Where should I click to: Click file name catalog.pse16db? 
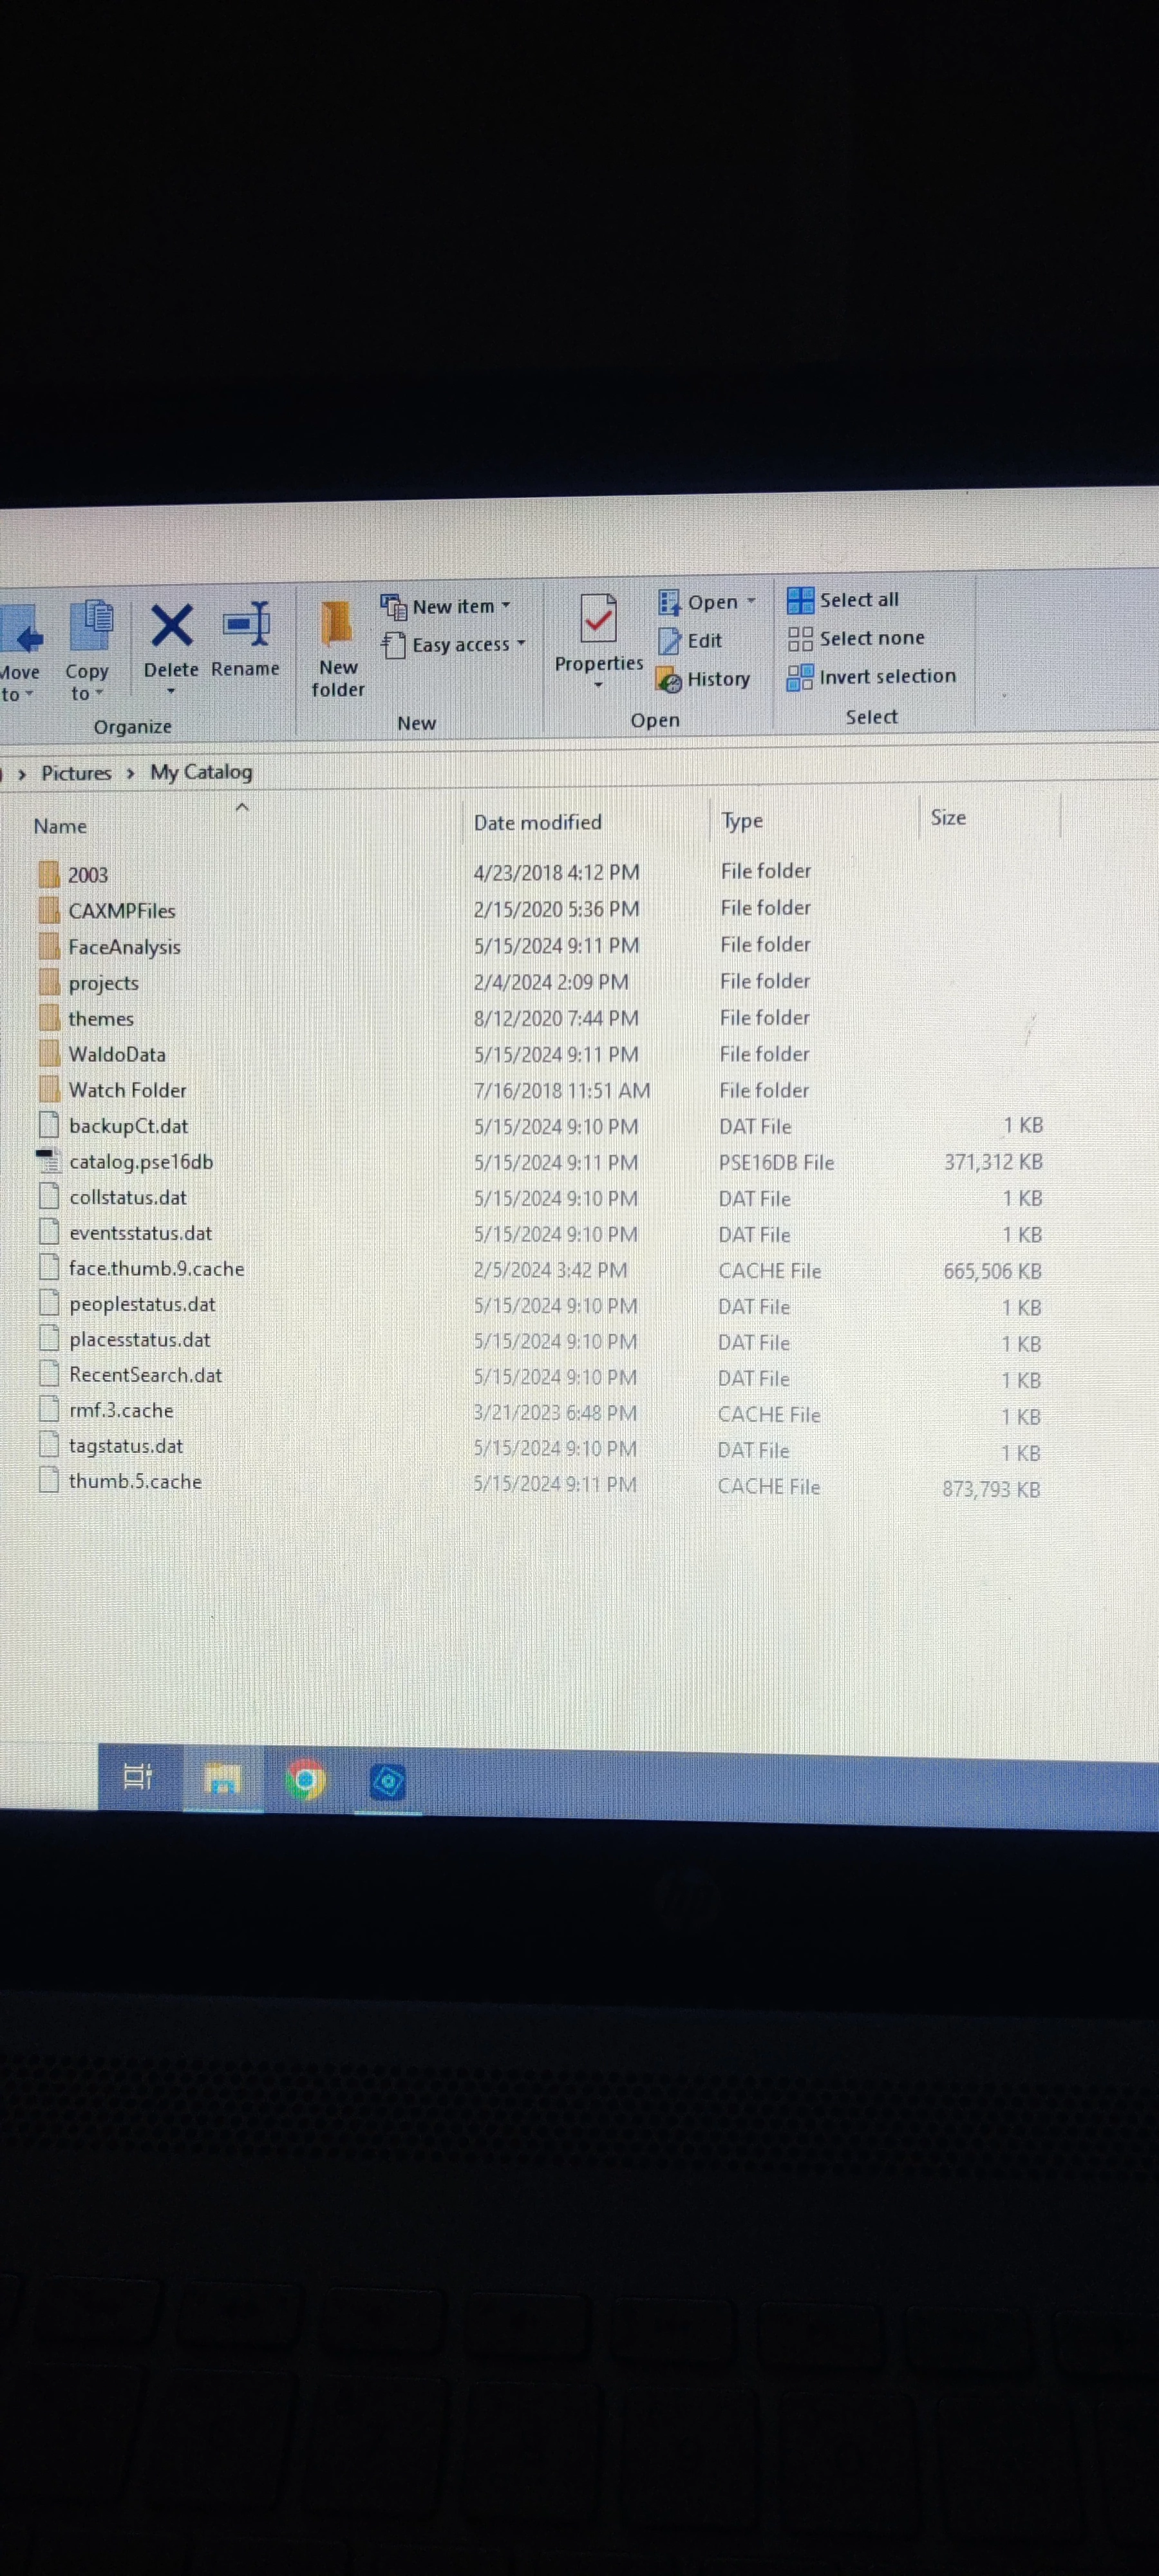coord(141,1162)
